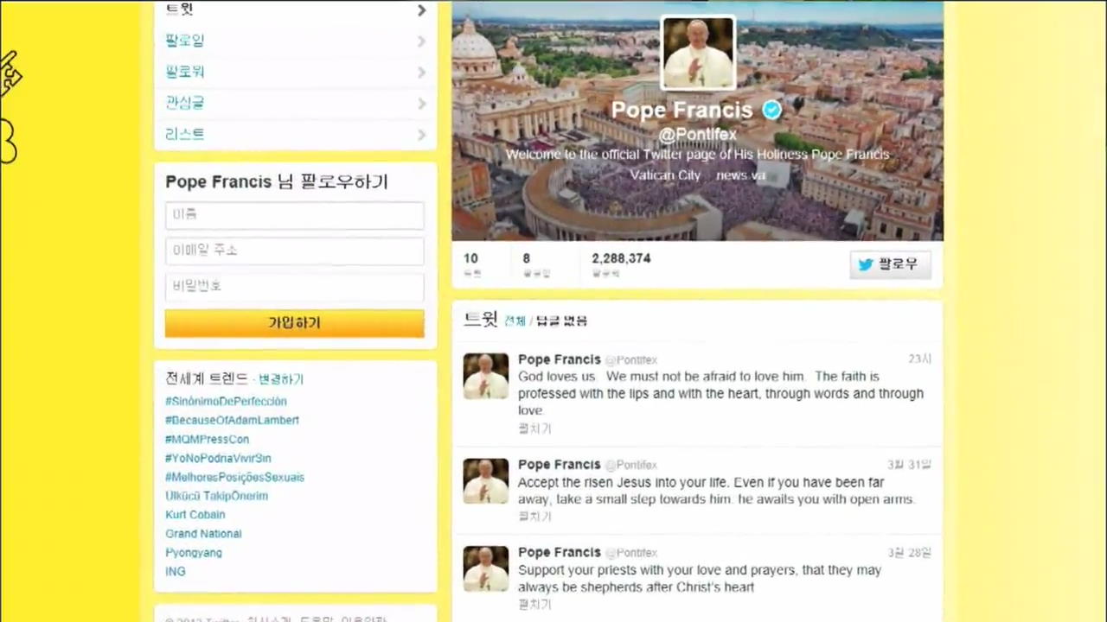Click the chevron arrow on 관심글 row
The width and height of the screenshot is (1107, 622).
point(421,103)
